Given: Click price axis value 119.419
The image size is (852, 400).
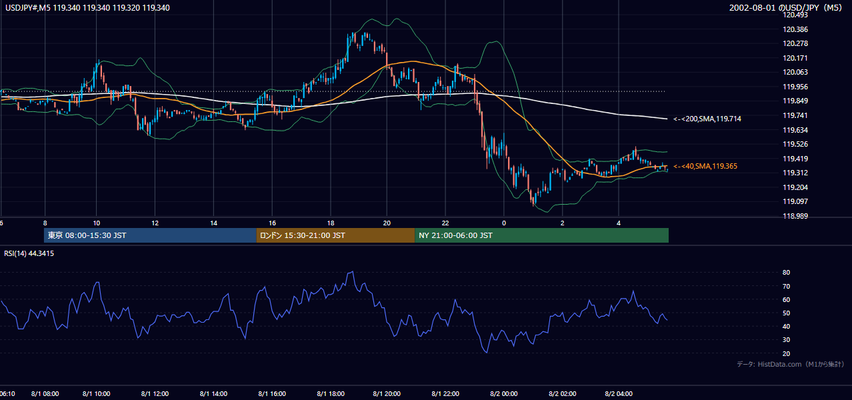Looking at the screenshot, I should [797, 159].
